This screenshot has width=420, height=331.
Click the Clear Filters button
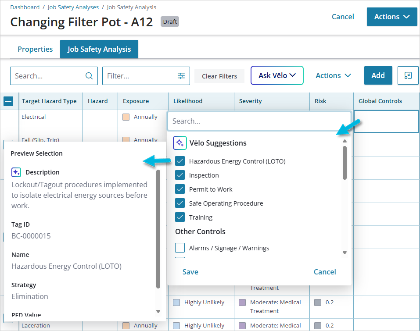click(219, 76)
